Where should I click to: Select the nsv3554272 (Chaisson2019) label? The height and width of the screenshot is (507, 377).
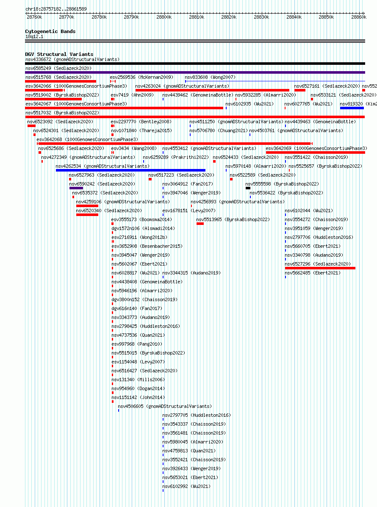click(316, 219)
